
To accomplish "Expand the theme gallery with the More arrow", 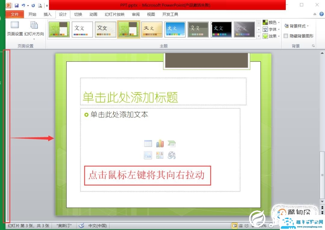I will click(259, 36).
